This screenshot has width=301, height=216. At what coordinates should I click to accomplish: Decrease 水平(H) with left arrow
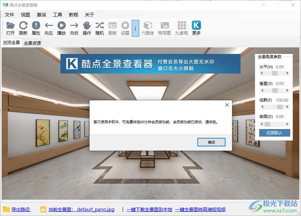tap(262, 73)
